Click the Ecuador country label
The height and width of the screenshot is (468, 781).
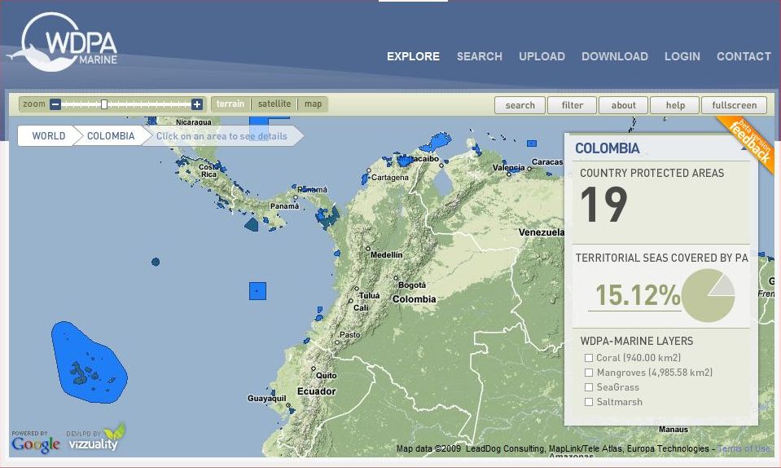coord(316,391)
